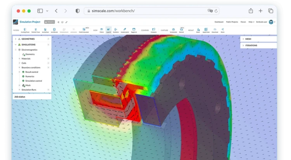Select the Coils tree item
The image size is (291, 160).
pyautogui.click(x=24, y=63)
